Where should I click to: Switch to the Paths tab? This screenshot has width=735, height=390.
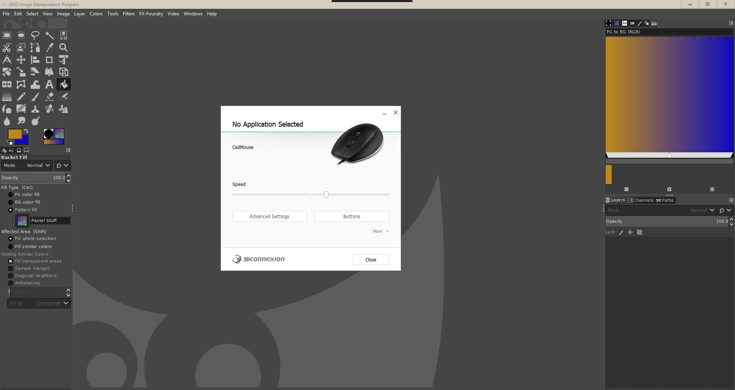click(x=665, y=200)
